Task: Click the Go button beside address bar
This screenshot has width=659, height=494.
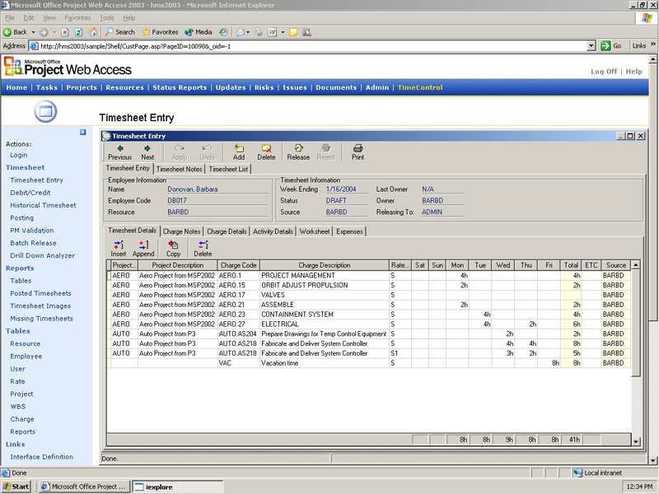Action: click(611, 46)
